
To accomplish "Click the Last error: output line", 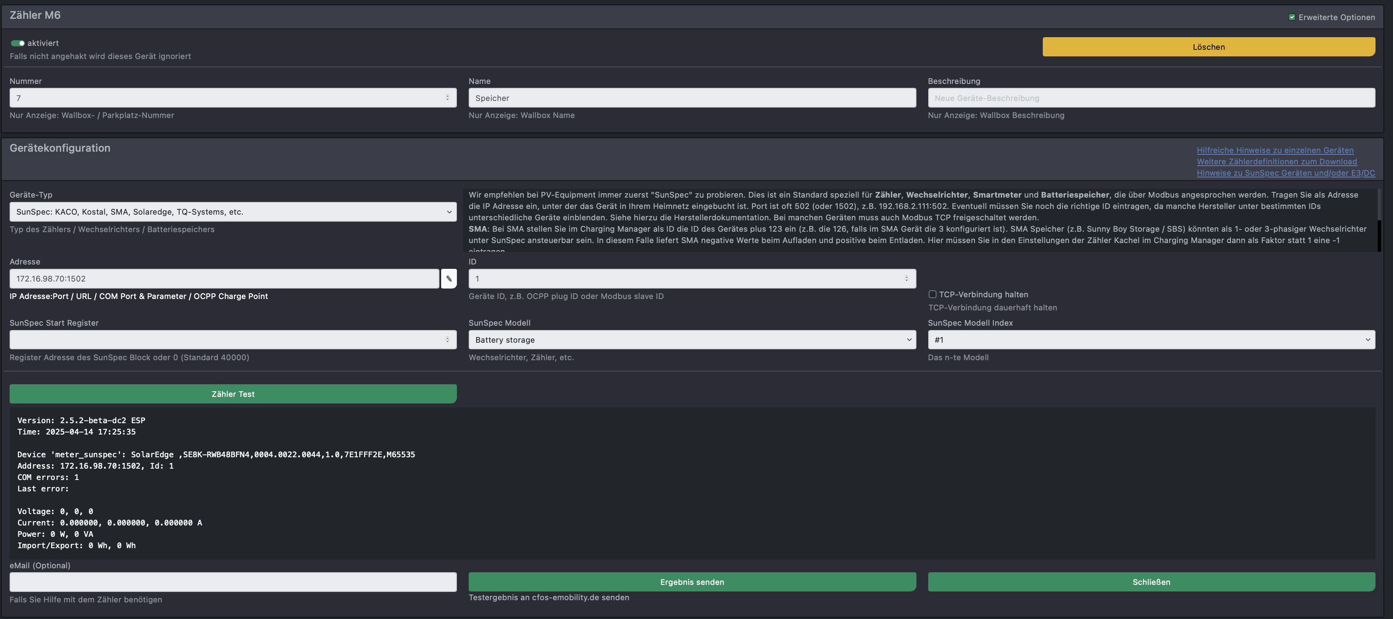I will [x=43, y=489].
